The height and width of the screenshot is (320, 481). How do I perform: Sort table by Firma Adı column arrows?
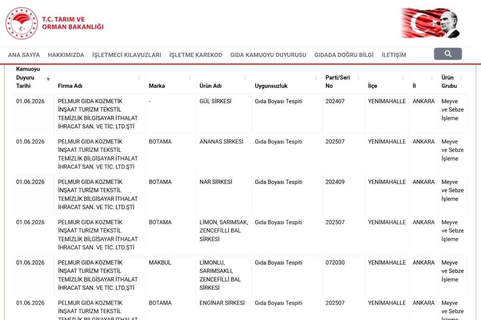pos(139,78)
